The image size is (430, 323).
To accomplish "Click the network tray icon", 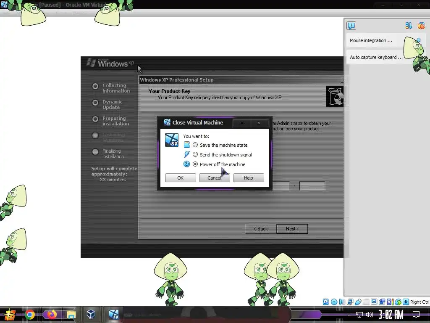I will click(x=359, y=315).
